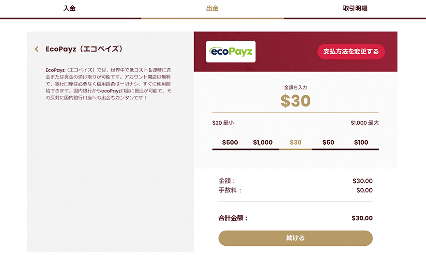Switch to the 出金 withdrawal tab
The width and height of the screenshot is (426, 255).
[212, 8]
